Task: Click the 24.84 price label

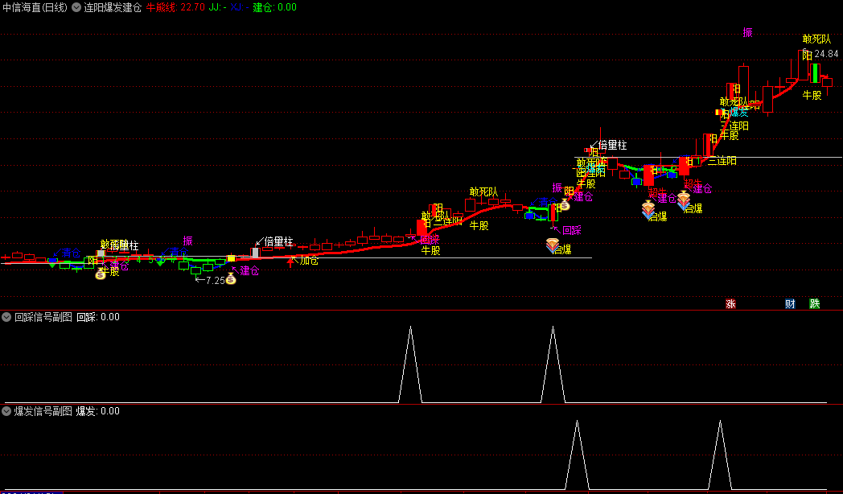Action: pos(826,54)
